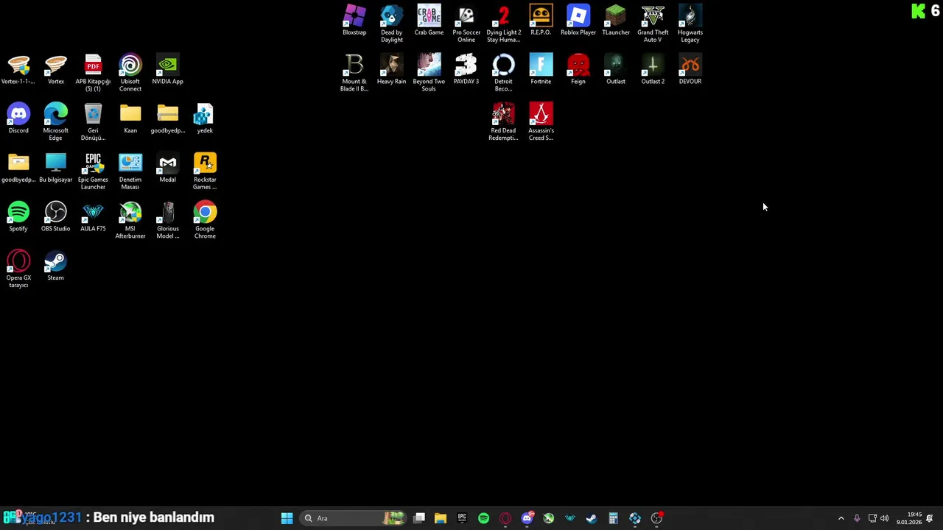
Task: Select the R.E.P.O. game icon
Action: coord(541,21)
